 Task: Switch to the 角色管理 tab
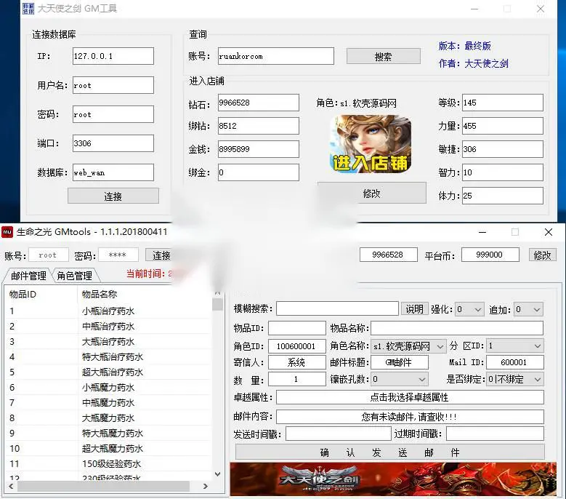(x=75, y=276)
